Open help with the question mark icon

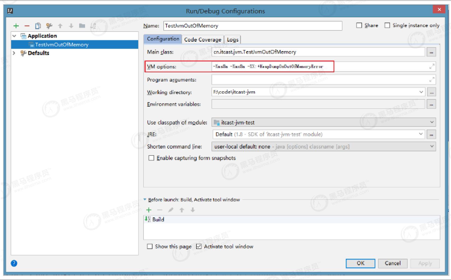[14, 263]
